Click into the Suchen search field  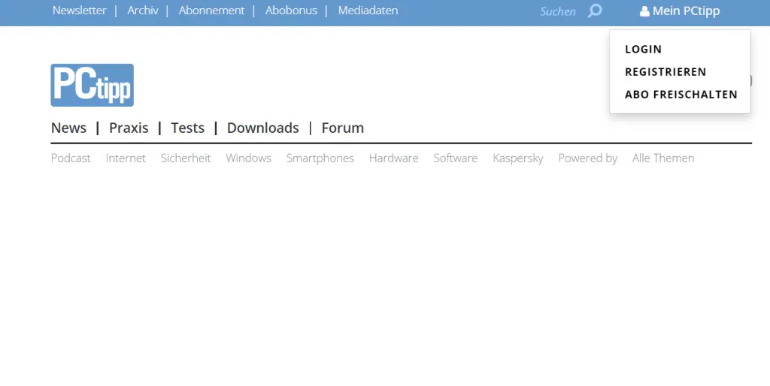coord(557,11)
